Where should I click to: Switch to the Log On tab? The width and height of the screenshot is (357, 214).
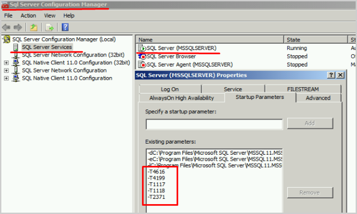point(170,89)
